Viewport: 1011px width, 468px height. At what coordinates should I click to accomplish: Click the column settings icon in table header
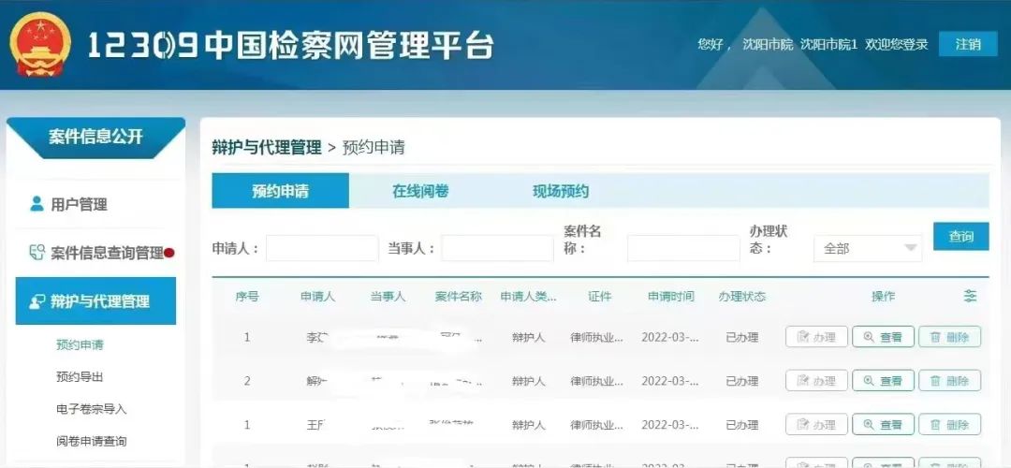click(x=970, y=296)
